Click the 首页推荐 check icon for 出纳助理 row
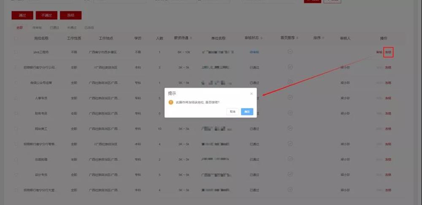Image resolution: width=422 pixels, height=205 pixels. [290, 160]
